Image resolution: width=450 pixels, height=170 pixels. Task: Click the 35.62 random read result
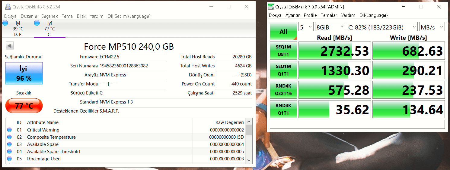tap(335, 109)
